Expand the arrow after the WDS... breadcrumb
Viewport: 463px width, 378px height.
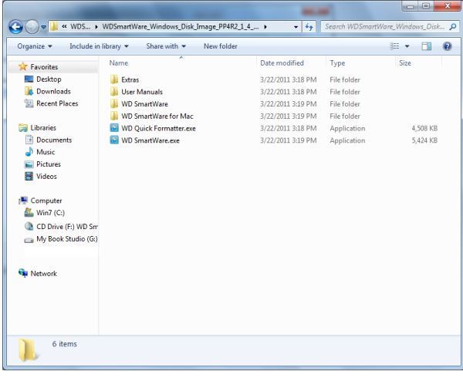tap(96, 27)
